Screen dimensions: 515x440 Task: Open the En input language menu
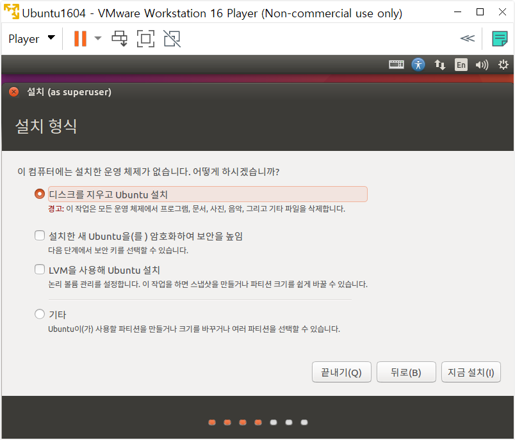tap(461, 65)
